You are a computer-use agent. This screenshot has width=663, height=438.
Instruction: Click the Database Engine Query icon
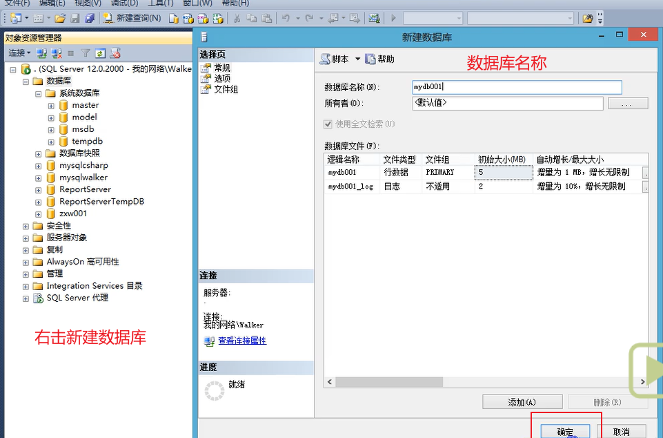(173, 18)
